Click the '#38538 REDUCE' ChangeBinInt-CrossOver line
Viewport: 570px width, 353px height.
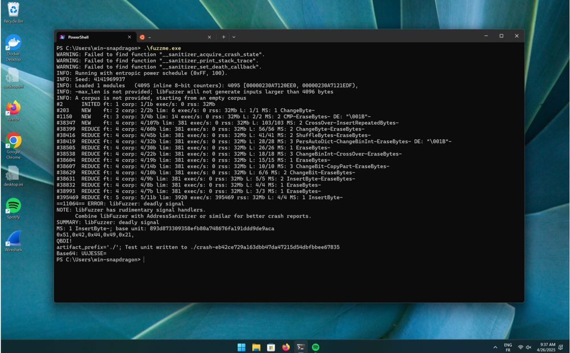(229, 154)
